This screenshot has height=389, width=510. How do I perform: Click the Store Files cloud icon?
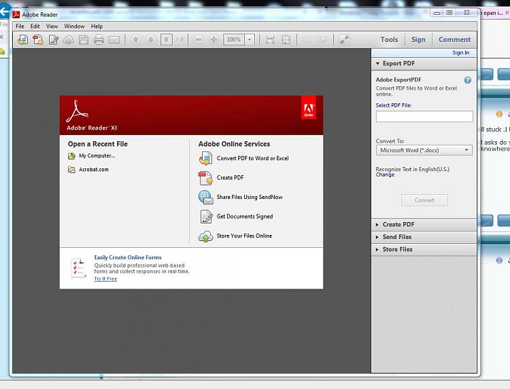coord(205,237)
